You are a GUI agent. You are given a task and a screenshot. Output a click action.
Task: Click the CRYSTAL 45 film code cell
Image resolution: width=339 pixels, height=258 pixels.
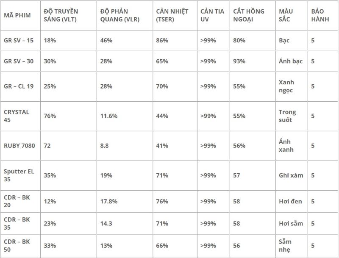pos(17,116)
